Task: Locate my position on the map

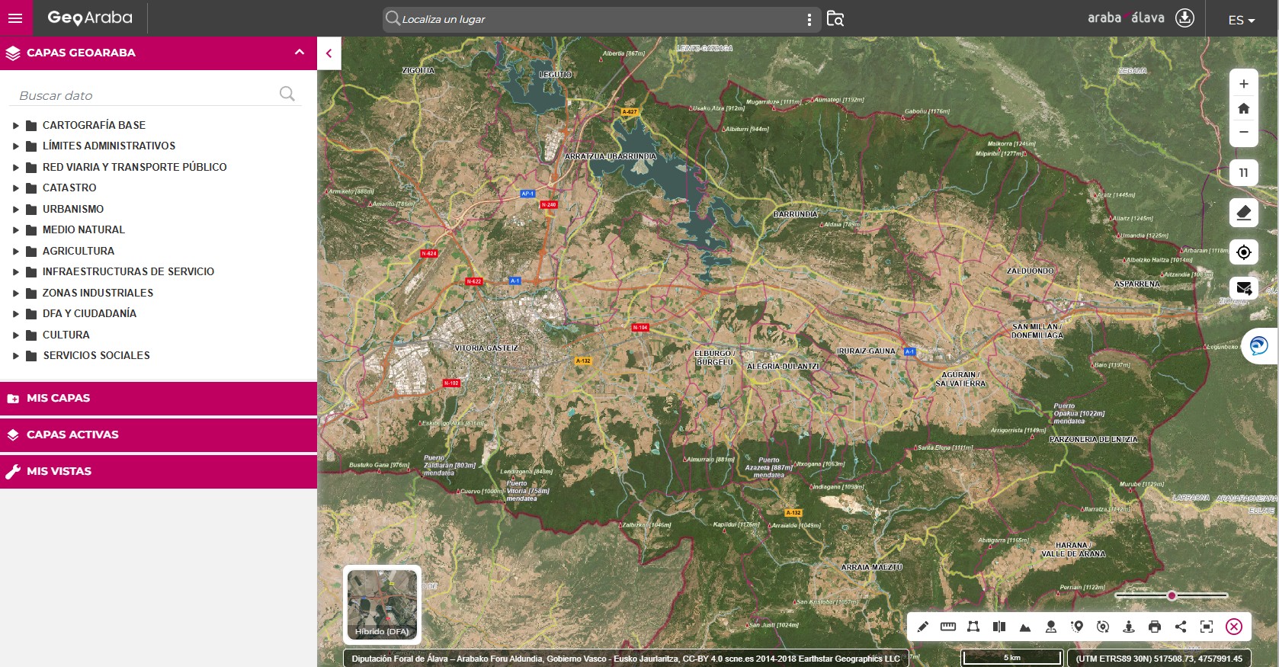Action: point(1244,252)
